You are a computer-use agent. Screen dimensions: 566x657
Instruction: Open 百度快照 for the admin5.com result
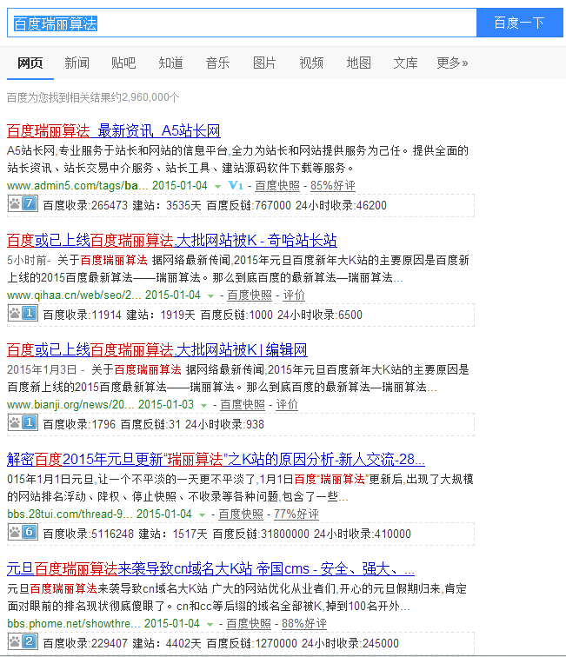point(277,186)
